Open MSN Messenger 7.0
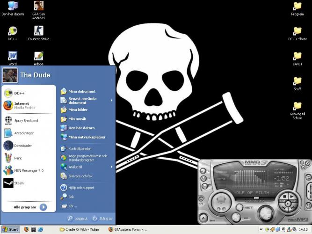This screenshot has height=234, width=312. click(x=28, y=171)
